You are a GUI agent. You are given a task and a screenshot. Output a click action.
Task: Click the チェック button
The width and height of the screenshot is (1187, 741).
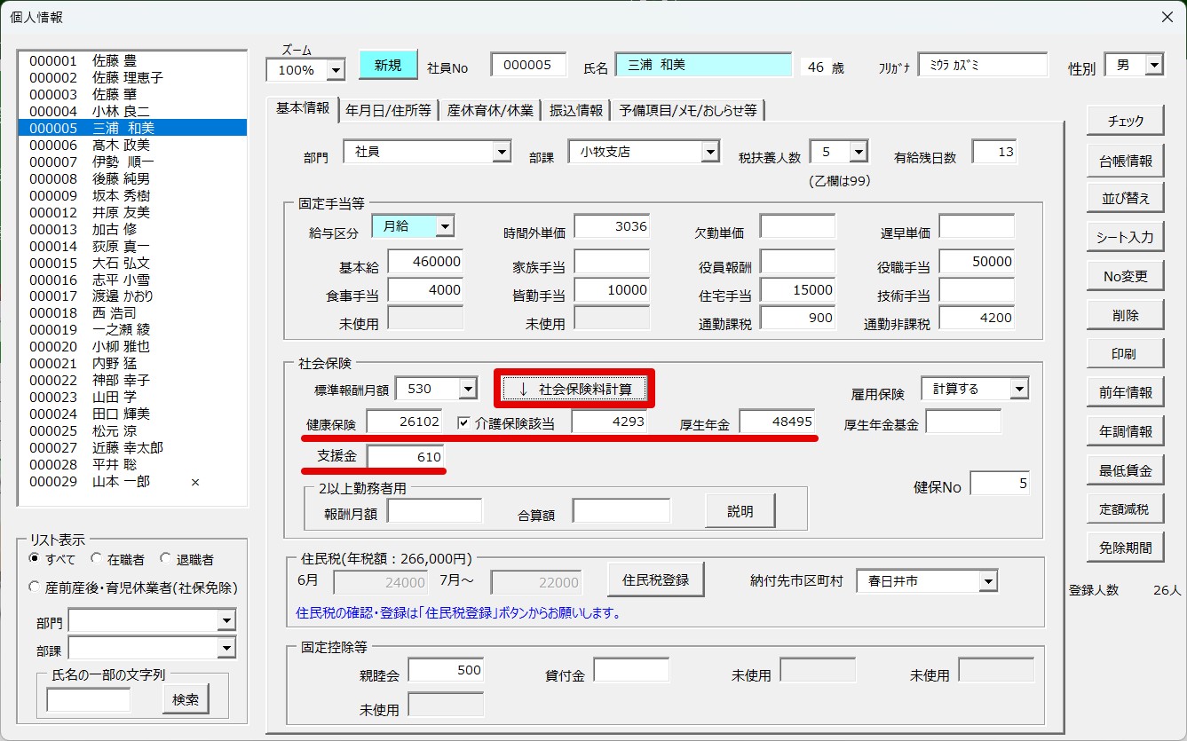[1126, 122]
